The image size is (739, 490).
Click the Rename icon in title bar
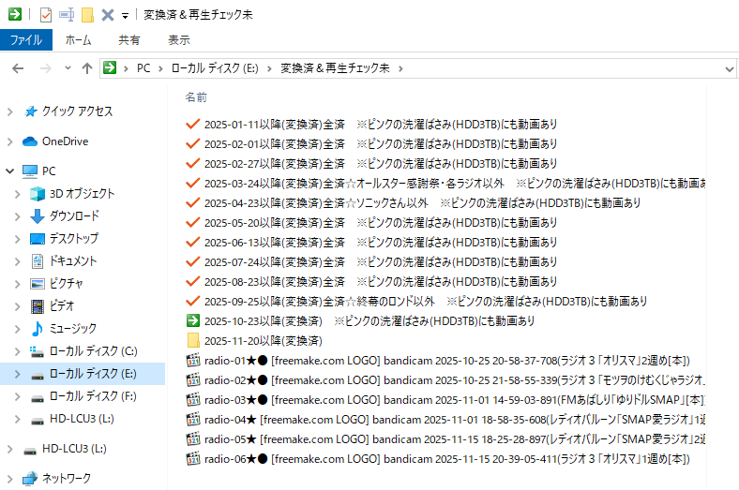[67, 14]
